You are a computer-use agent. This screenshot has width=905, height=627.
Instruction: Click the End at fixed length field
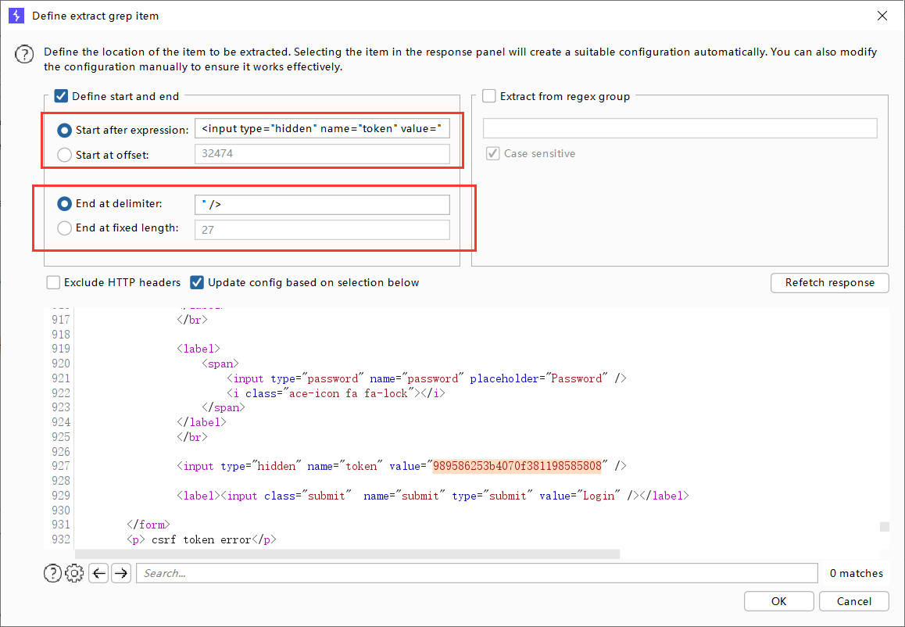pos(322,230)
